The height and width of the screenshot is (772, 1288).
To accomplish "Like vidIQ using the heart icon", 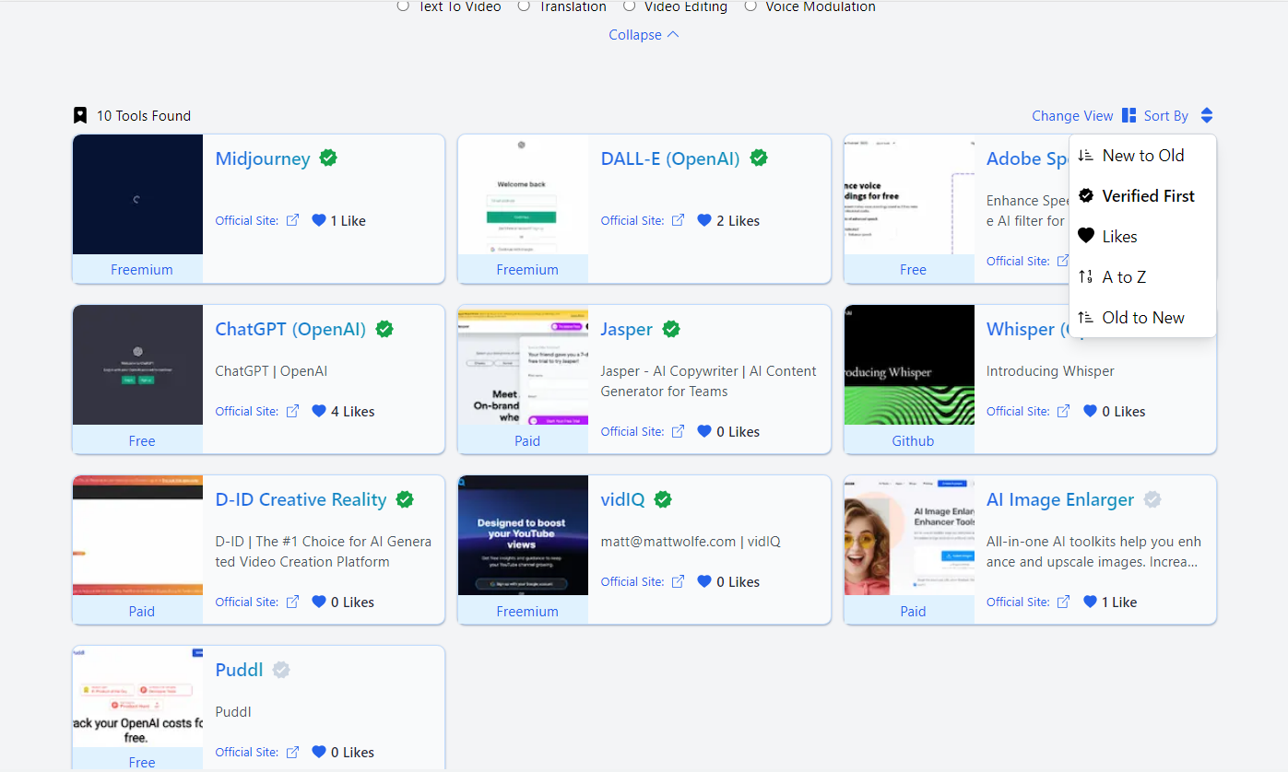I will (704, 581).
